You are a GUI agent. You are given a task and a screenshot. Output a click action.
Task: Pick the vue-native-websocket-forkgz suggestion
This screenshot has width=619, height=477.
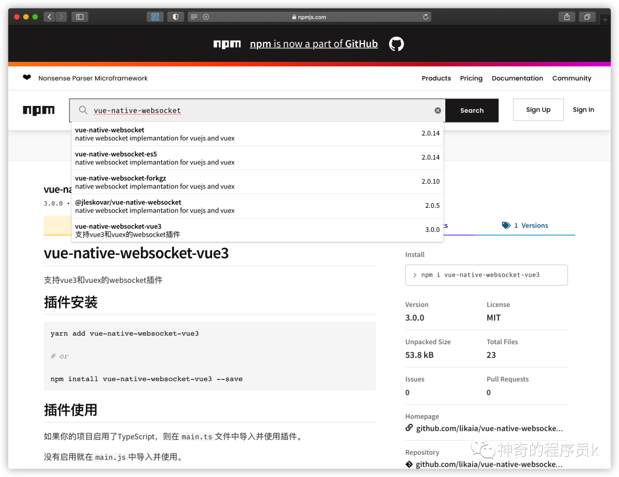[257, 182]
